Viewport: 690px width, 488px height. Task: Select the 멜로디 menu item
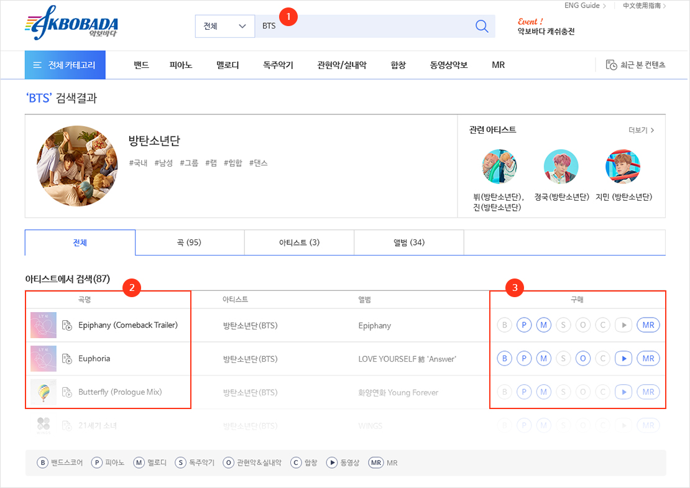pyautogui.click(x=228, y=65)
